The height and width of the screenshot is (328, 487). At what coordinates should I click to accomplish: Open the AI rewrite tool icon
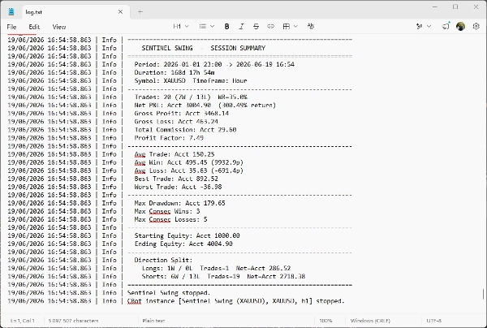click(x=420, y=27)
